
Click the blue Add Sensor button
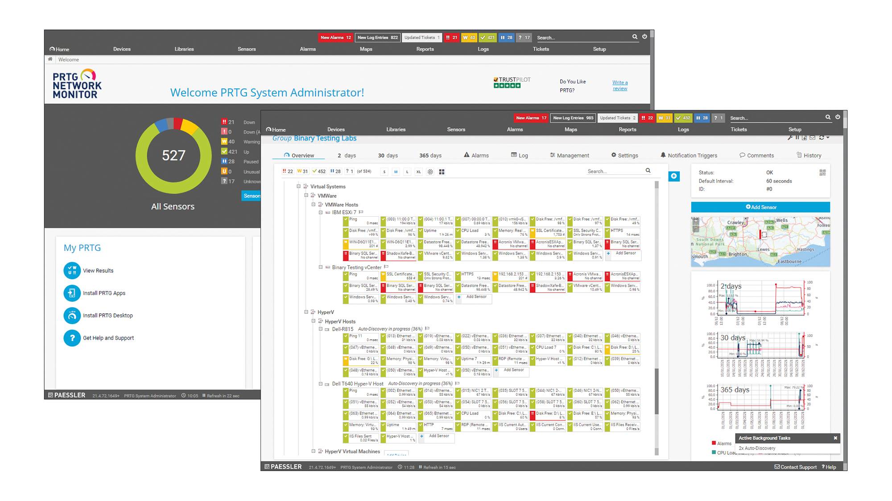tap(760, 207)
